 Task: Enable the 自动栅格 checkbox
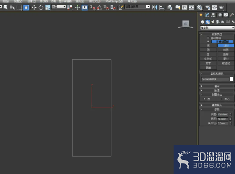[208, 38]
